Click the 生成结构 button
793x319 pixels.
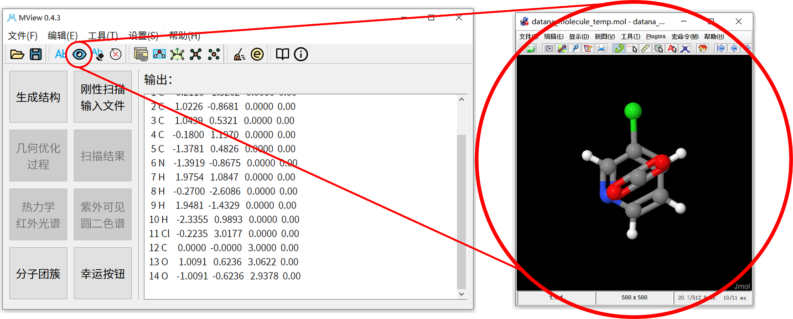[38, 97]
